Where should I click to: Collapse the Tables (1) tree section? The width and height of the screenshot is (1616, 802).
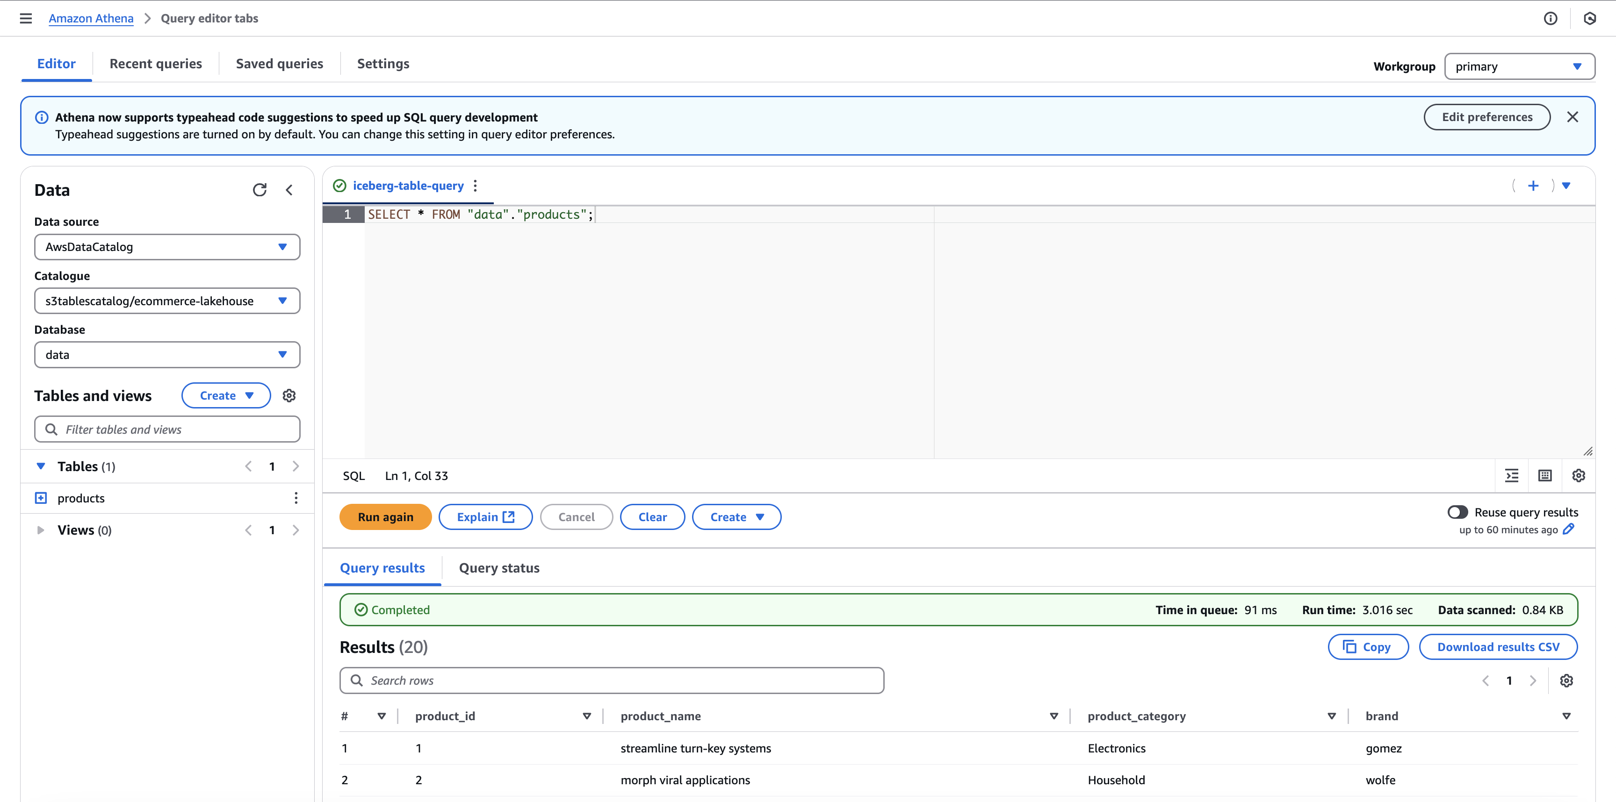tap(41, 466)
